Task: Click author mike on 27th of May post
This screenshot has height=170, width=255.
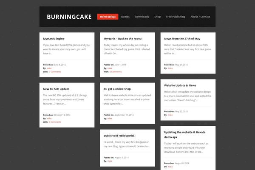Action: pos(170,68)
